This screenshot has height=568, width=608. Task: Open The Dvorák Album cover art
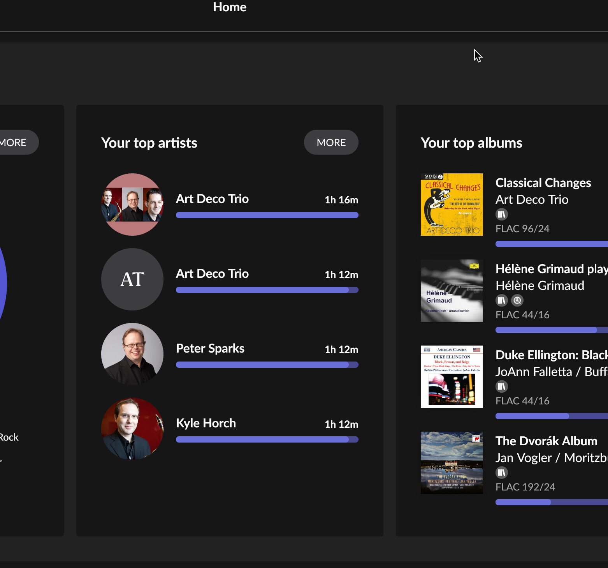point(452,463)
